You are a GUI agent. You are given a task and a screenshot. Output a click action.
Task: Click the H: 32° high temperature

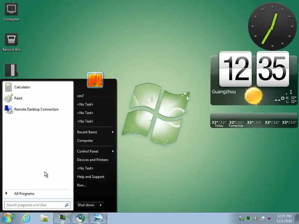(291, 98)
